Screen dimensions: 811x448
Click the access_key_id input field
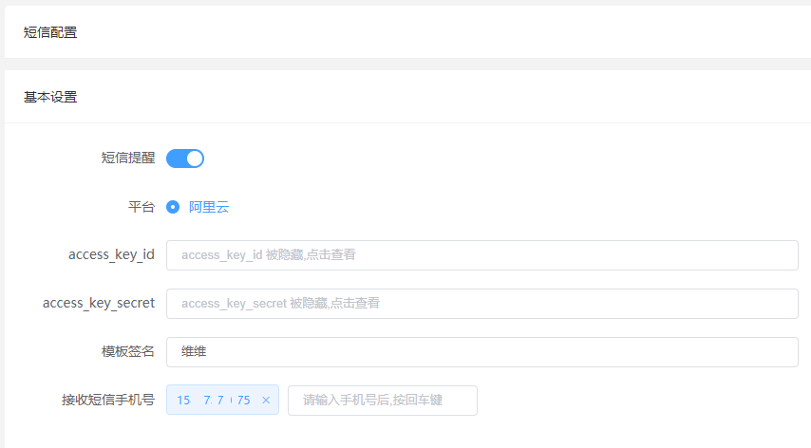(482, 255)
